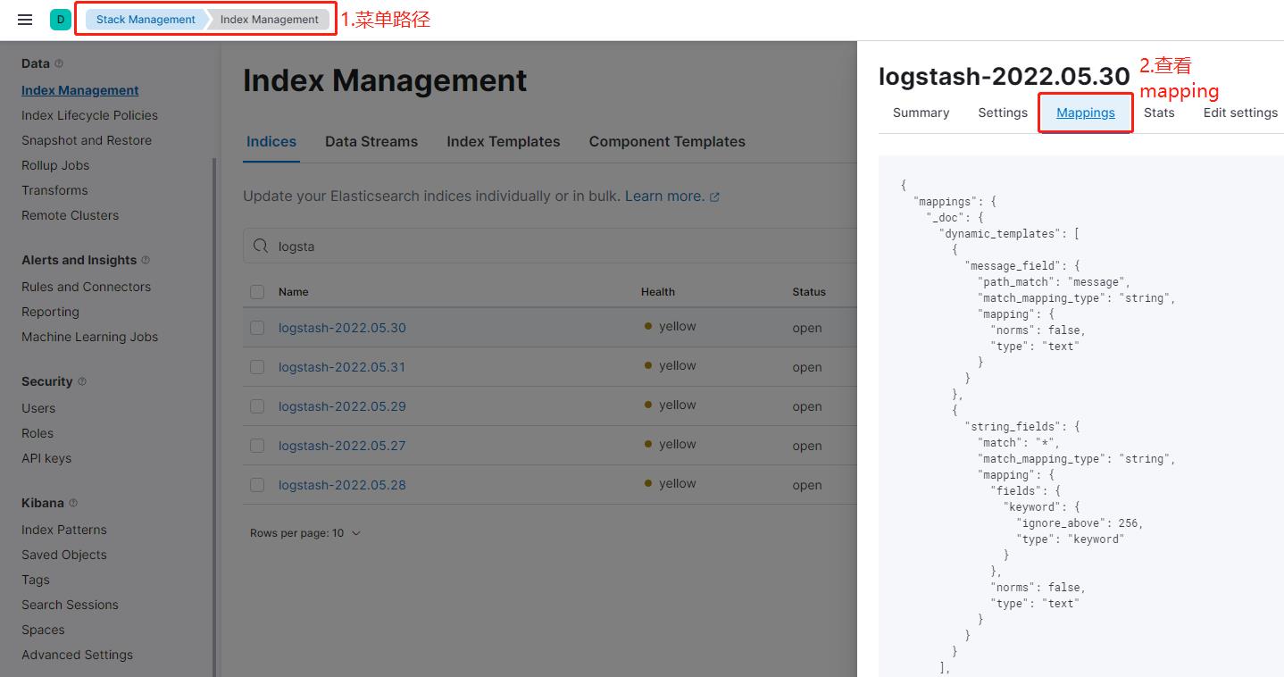Open Remote Clusters in sidebar
This screenshot has width=1284, height=677.
[70, 215]
